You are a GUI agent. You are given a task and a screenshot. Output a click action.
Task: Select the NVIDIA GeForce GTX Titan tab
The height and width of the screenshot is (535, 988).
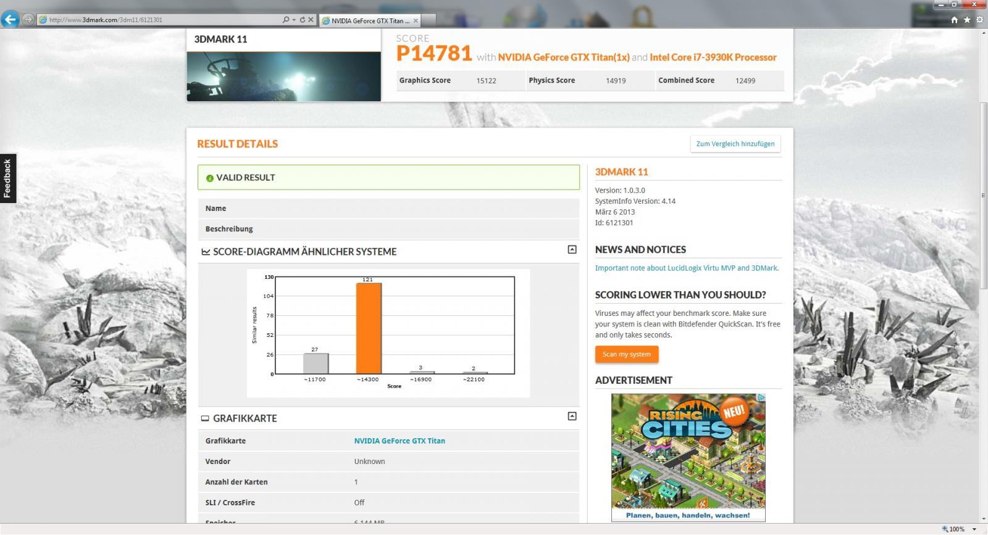point(369,20)
